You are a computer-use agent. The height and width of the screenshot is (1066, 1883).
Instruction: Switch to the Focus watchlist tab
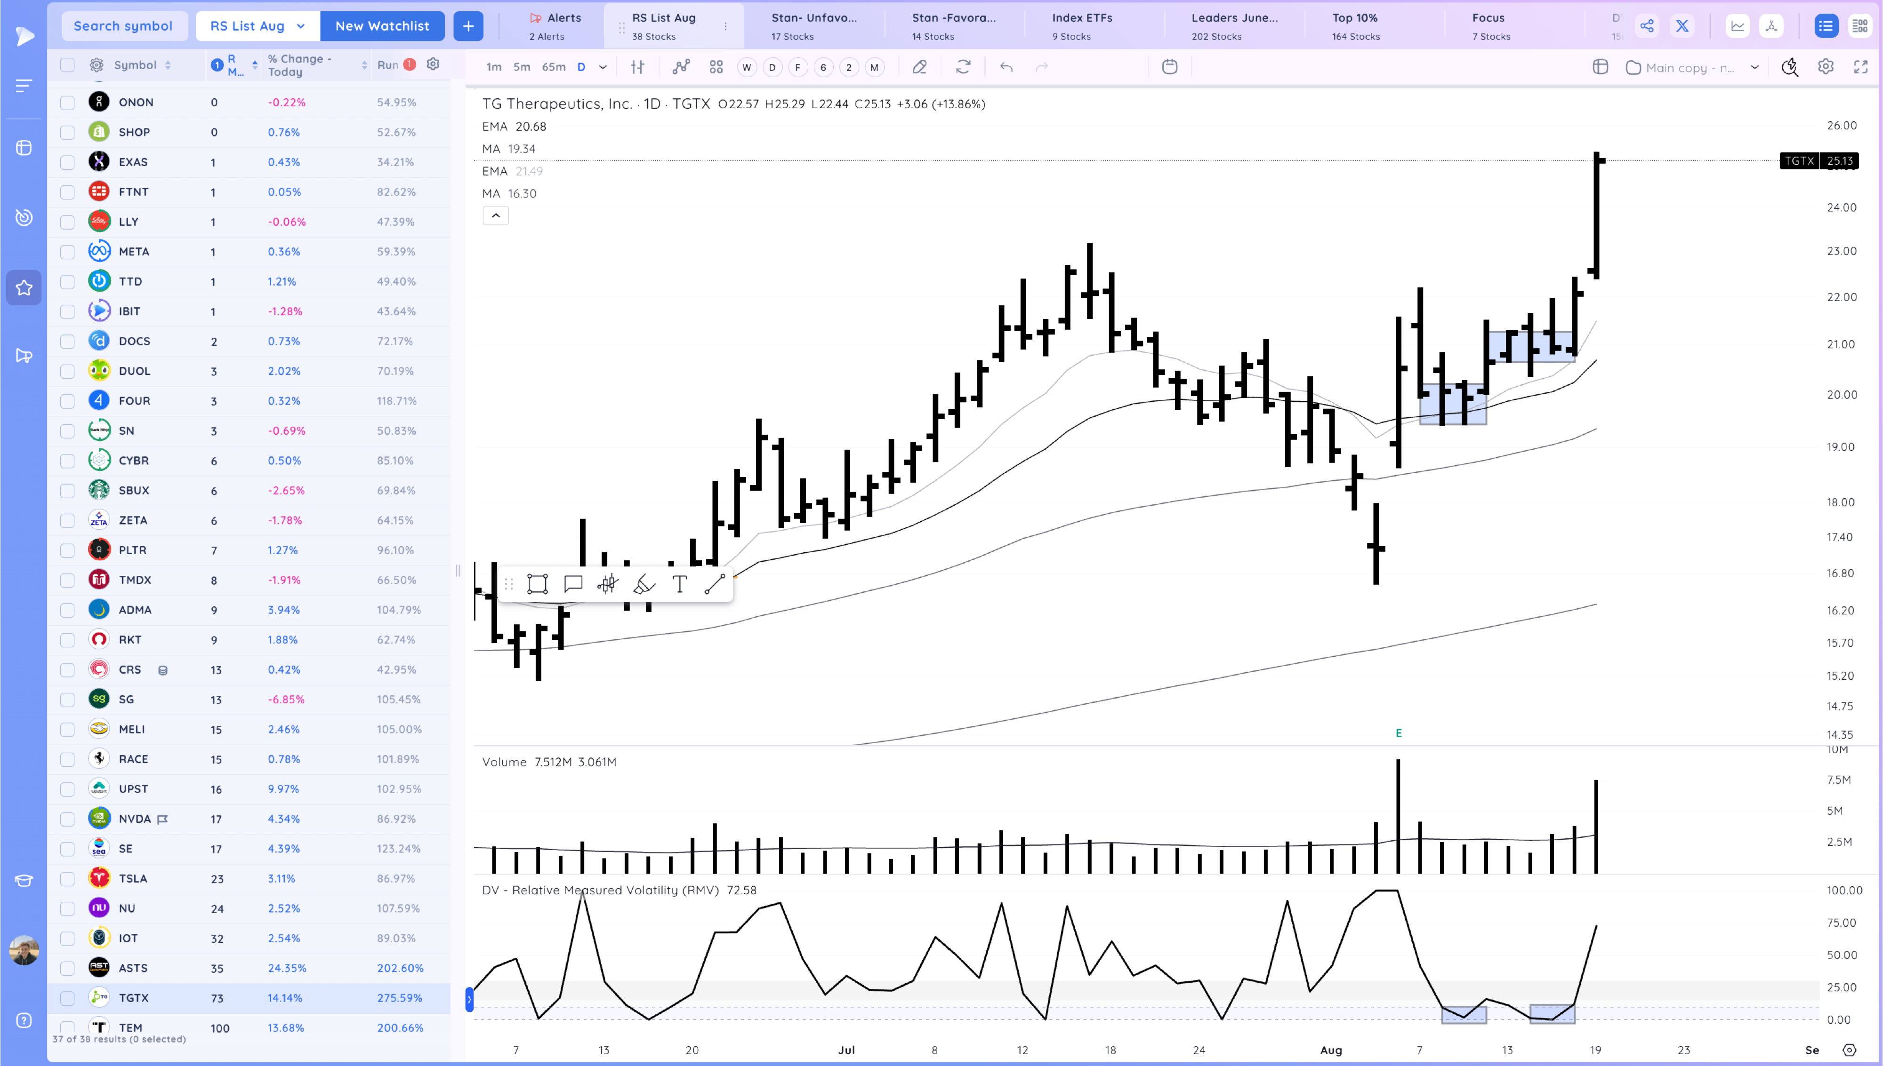[1489, 25]
